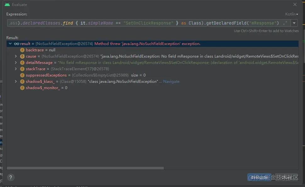Image resolution: width=305 pixels, height=187 pixels.
Task: Click field icon next to stackTrace
Action: click(x=22, y=69)
